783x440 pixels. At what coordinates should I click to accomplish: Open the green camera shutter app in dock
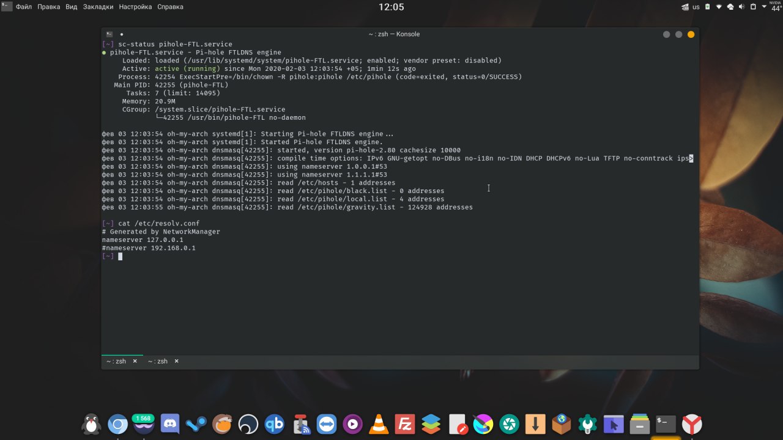(x=509, y=424)
